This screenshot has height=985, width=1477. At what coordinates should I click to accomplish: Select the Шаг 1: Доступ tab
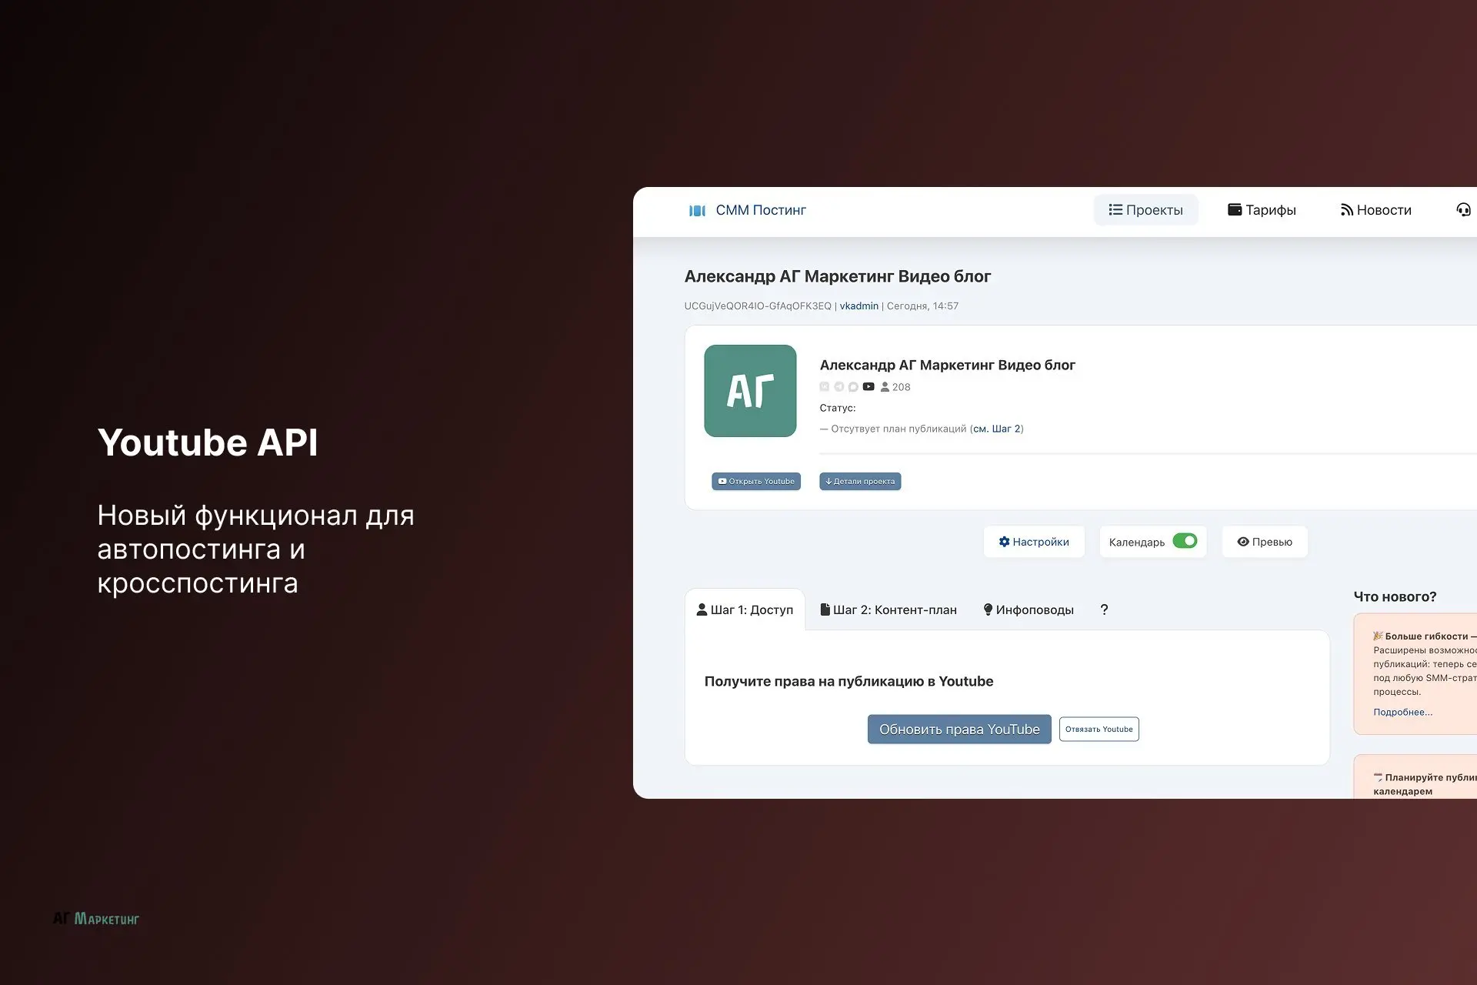tap(745, 609)
